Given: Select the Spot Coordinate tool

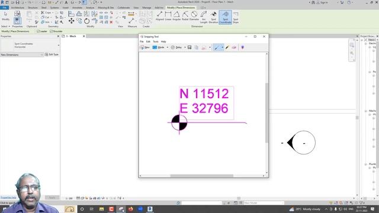Looking at the screenshot, I should 225,17.
